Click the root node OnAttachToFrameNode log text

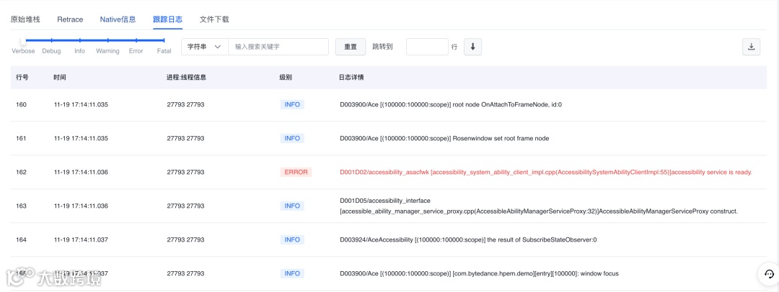pos(451,104)
